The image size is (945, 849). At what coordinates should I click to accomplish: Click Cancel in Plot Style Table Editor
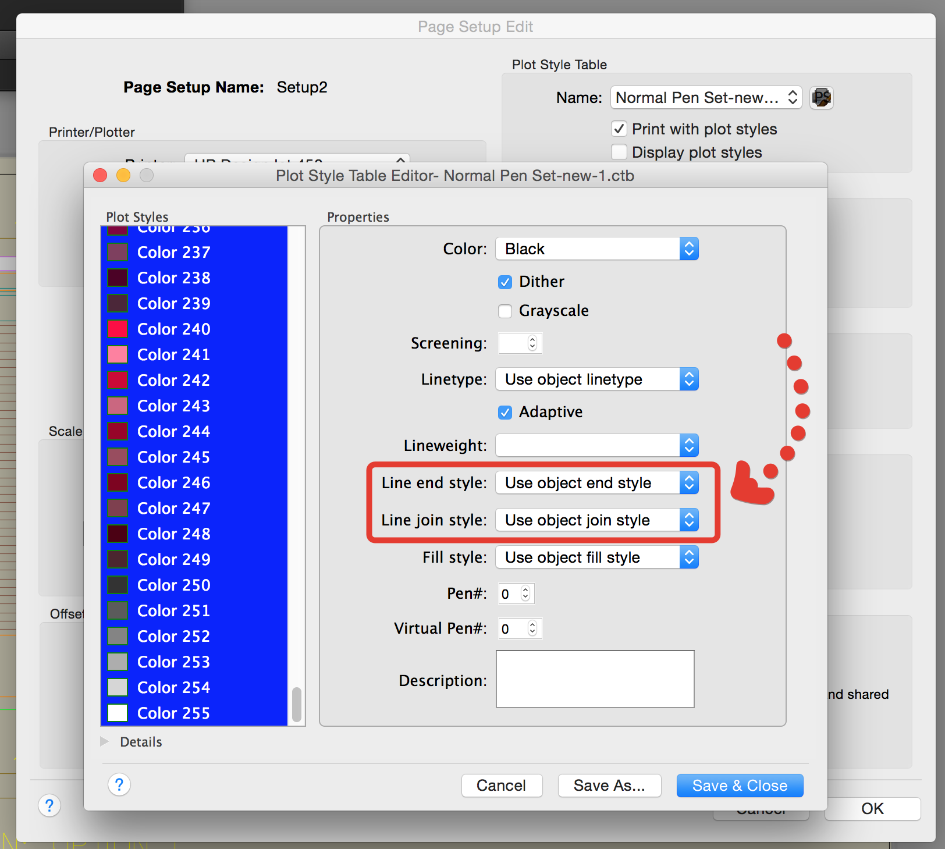[x=502, y=786]
